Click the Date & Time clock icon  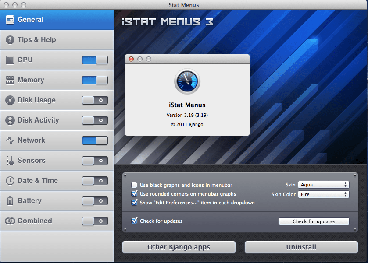[10, 181]
